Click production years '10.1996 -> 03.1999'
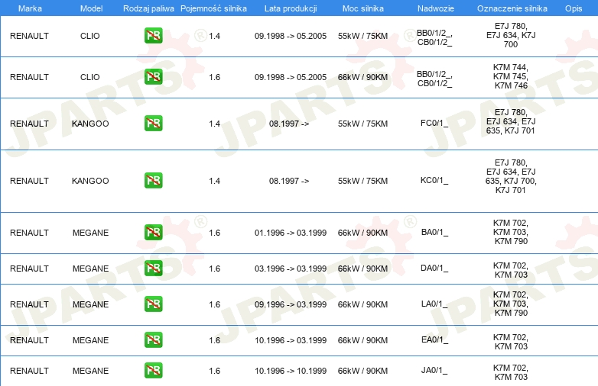 click(x=291, y=340)
